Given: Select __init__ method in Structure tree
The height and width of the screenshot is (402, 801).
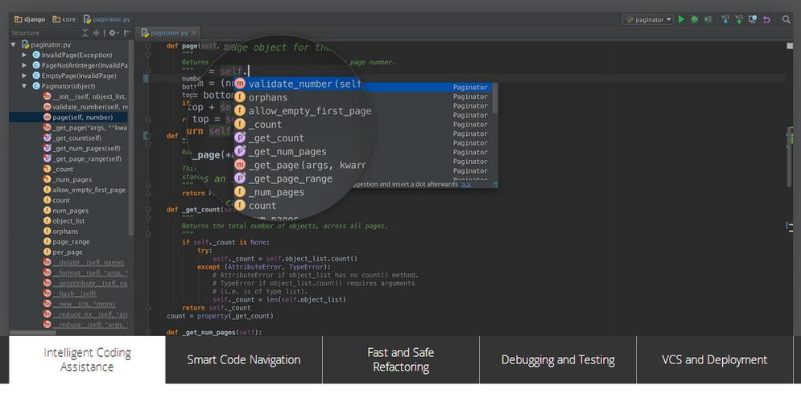Looking at the screenshot, I should 85,96.
